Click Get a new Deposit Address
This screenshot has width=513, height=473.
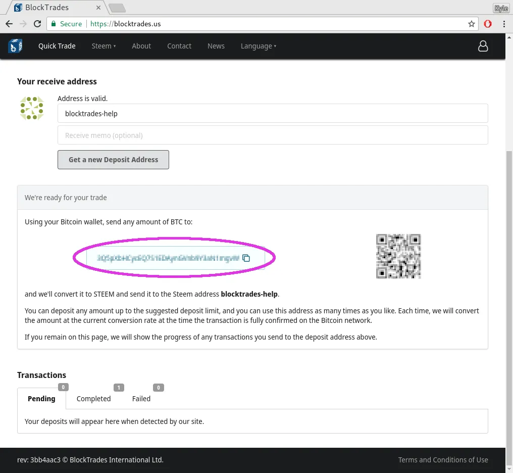113,160
